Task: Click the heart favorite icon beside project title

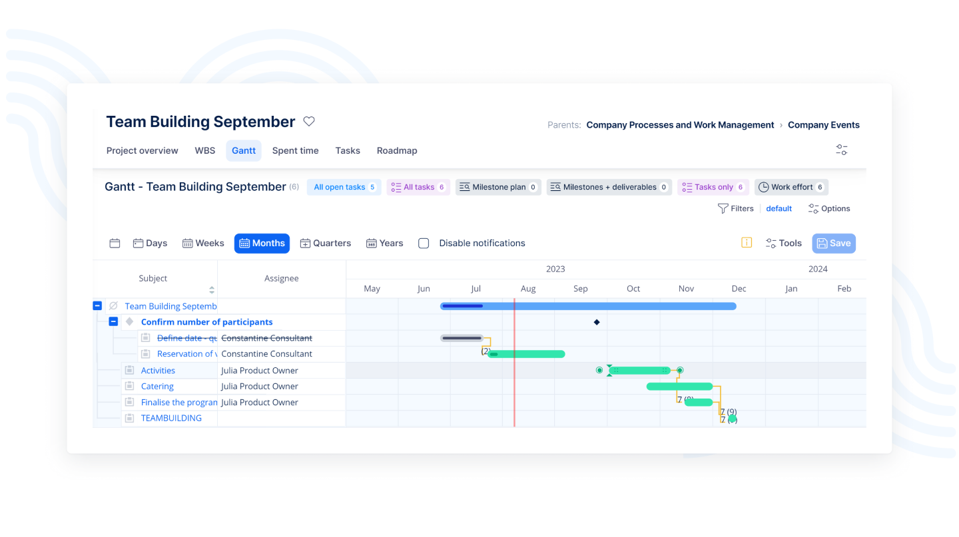Action: (x=309, y=121)
